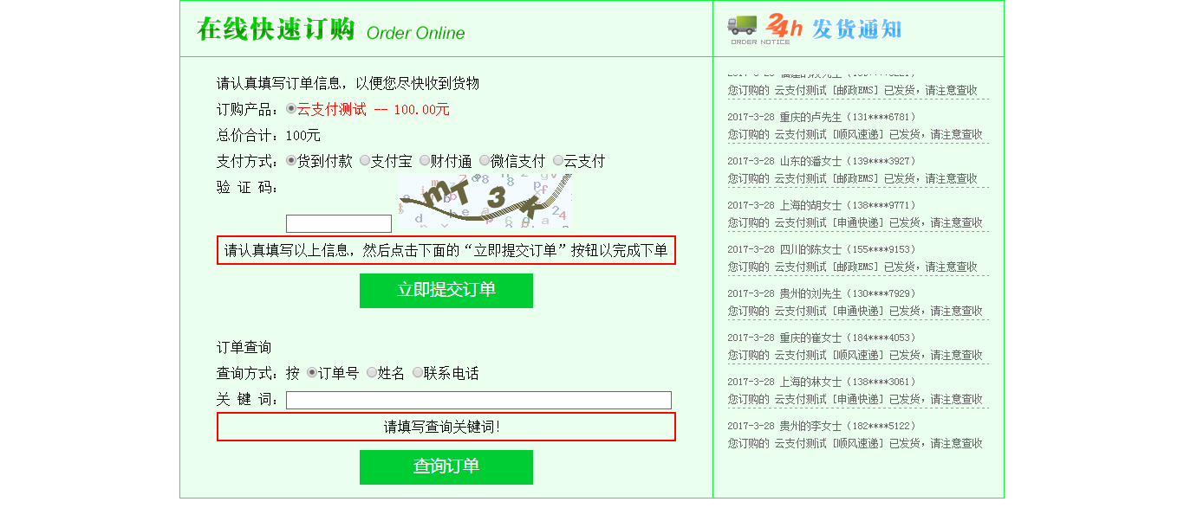Click the 立即提交订单 submit button

(446, 290)
